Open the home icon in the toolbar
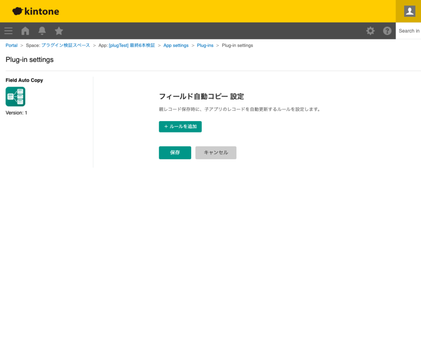This screenshot has width=421, height=350. point(25,31)
